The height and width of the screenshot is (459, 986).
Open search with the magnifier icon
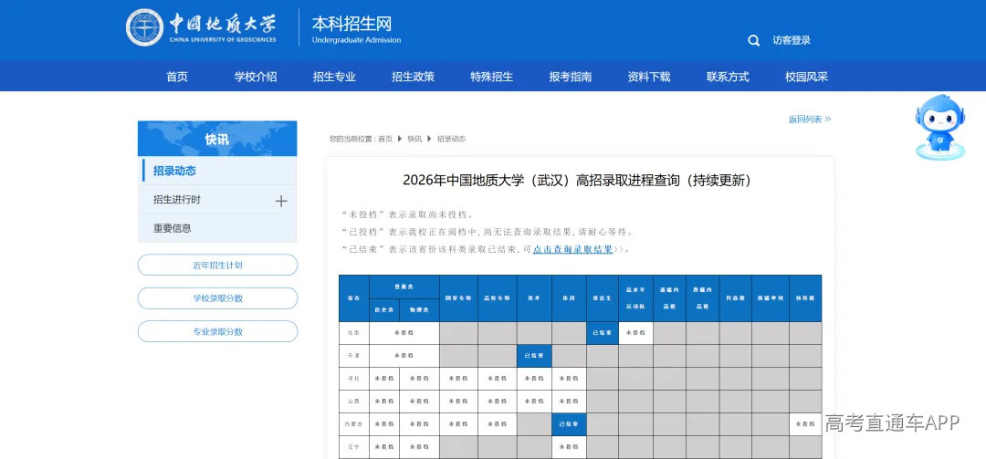click(753, 40)
